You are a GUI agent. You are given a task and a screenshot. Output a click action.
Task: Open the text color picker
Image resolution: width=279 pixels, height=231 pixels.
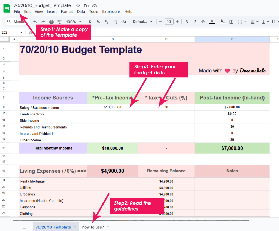(x=212, y=22)
